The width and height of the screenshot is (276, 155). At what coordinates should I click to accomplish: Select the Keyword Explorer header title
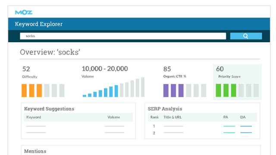point(39,24)
